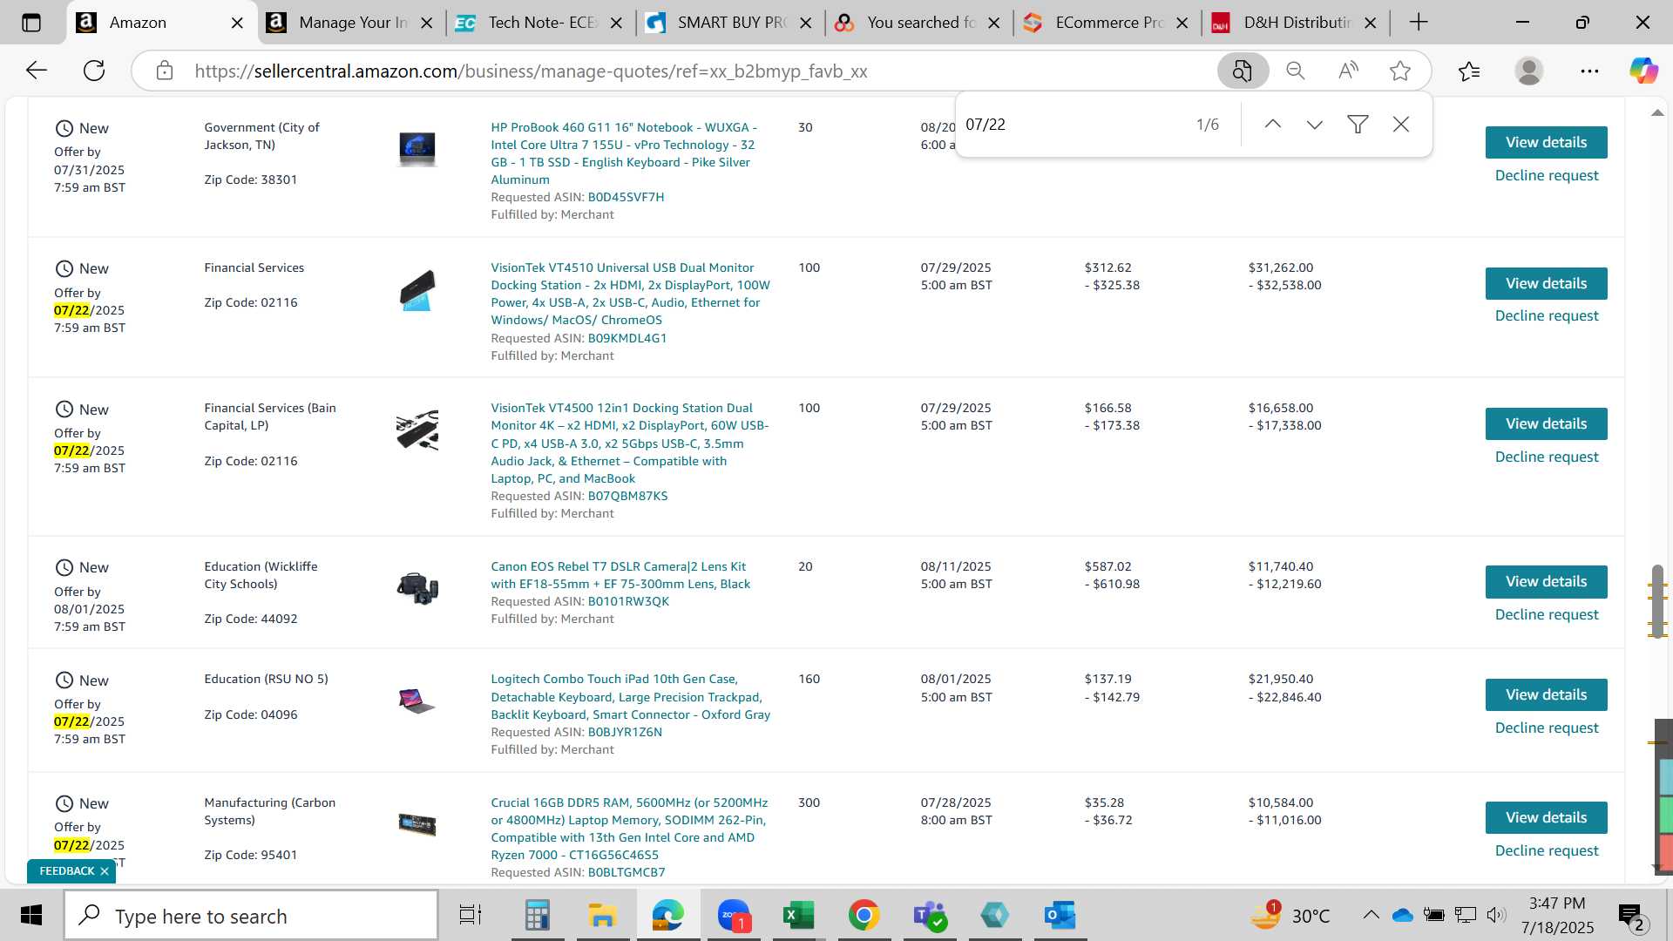Jump to next find result
This screenshot has height=941, width=1673.
[1315, 125]
